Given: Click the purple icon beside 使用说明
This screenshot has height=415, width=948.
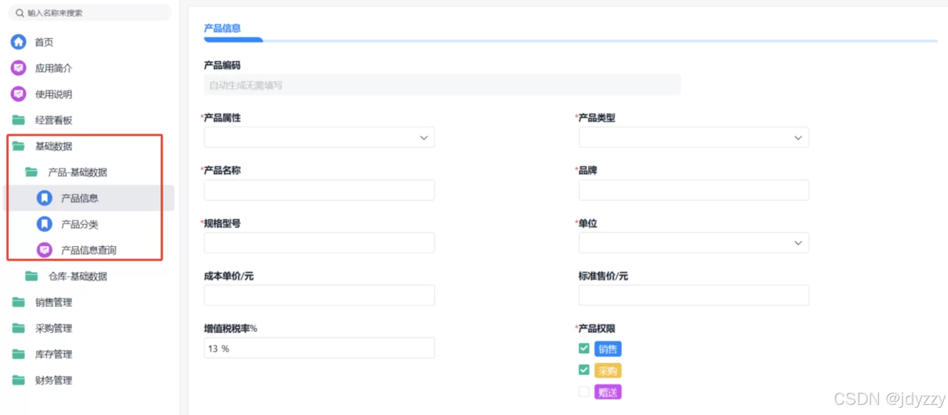Looking at the screenshot, I should point(18,94).
